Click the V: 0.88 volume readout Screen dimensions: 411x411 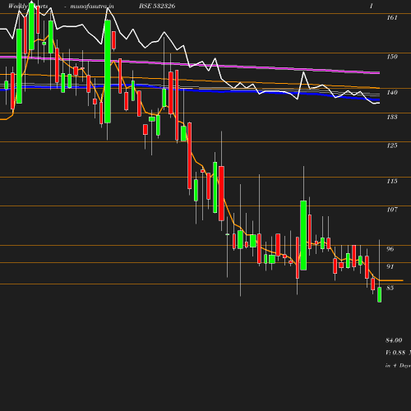395,353
